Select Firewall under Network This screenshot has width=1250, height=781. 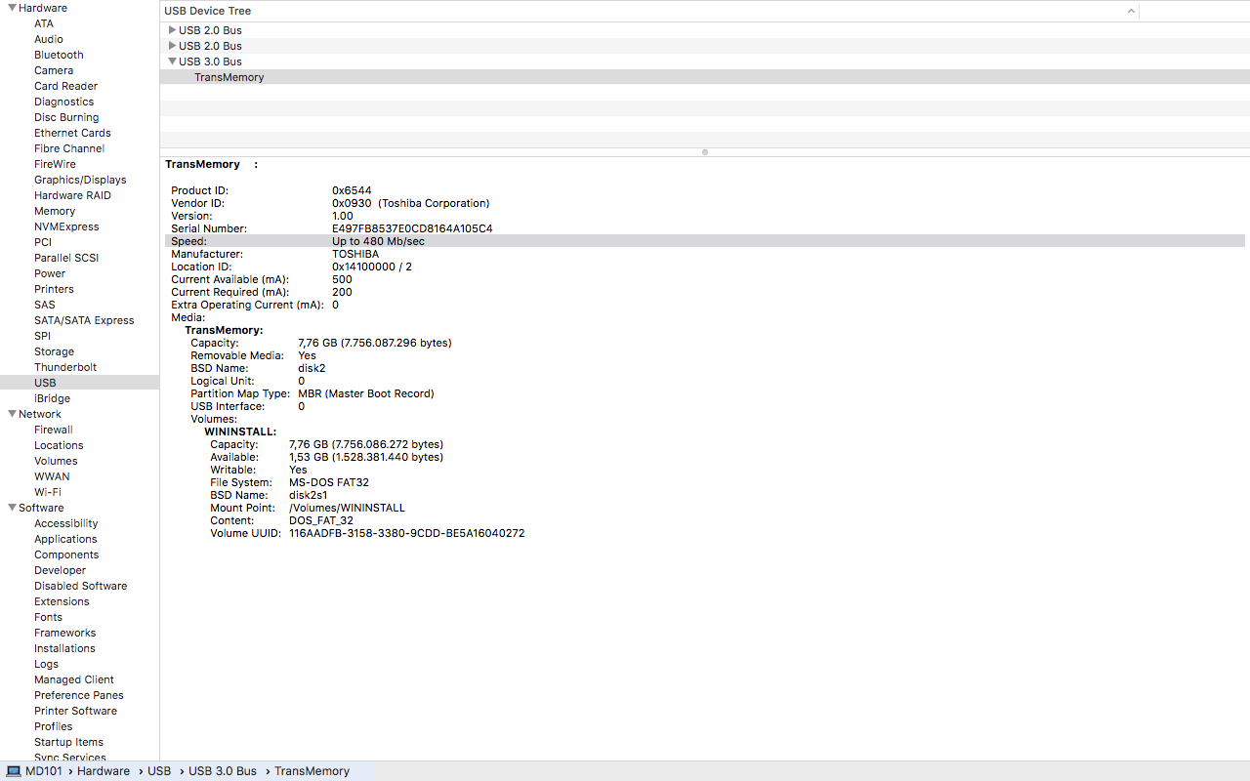pos(54,430)
